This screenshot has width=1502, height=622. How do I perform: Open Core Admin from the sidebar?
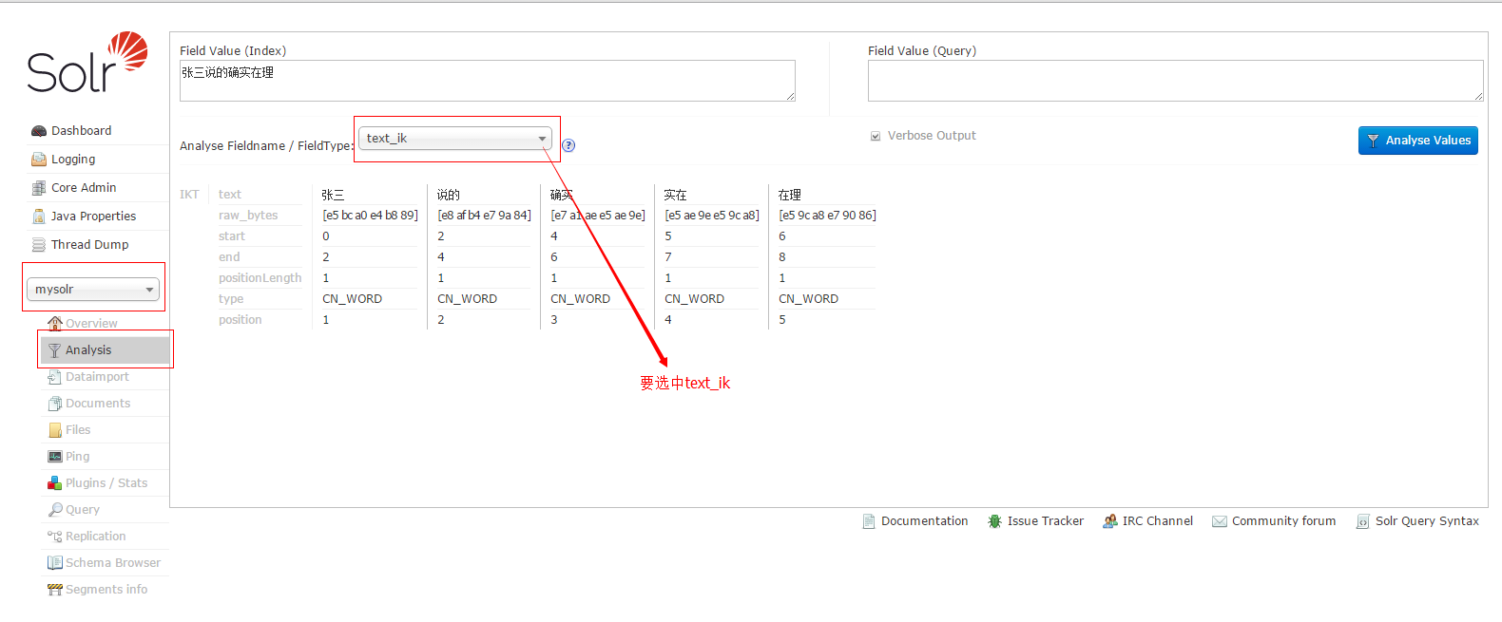[84, 188]
